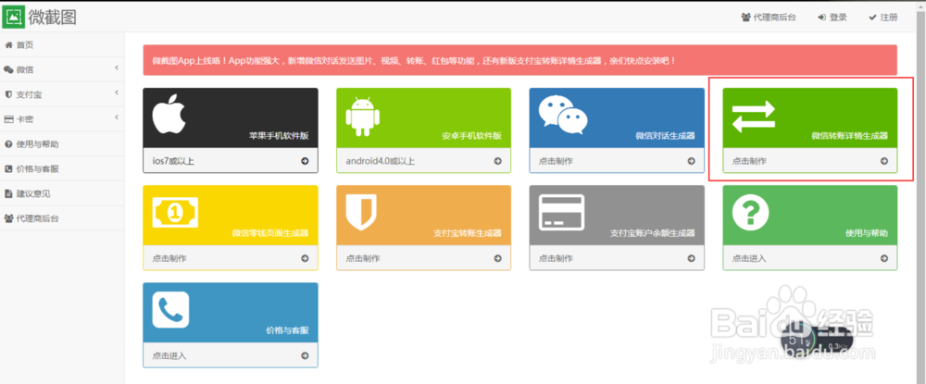This screenshot has width=926, height=384.
Task: Click the 登录 link
Action: point(832,18)
